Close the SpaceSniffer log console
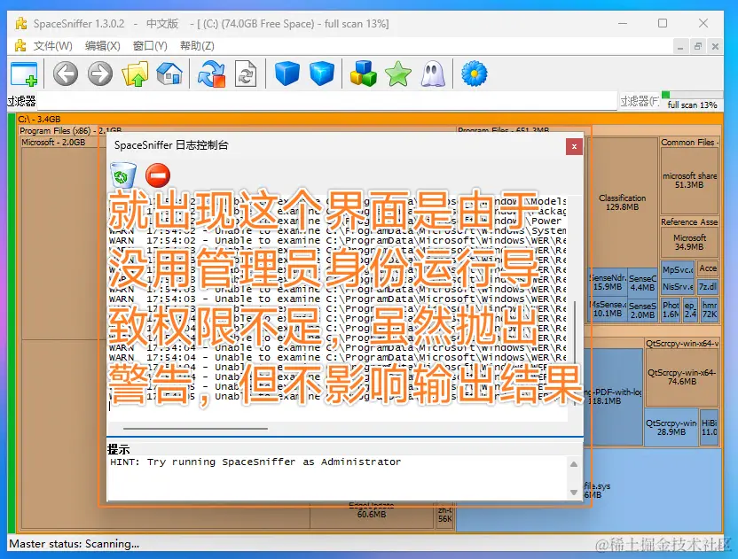Screen dimensions: 738x559 [x=574, y=147]
